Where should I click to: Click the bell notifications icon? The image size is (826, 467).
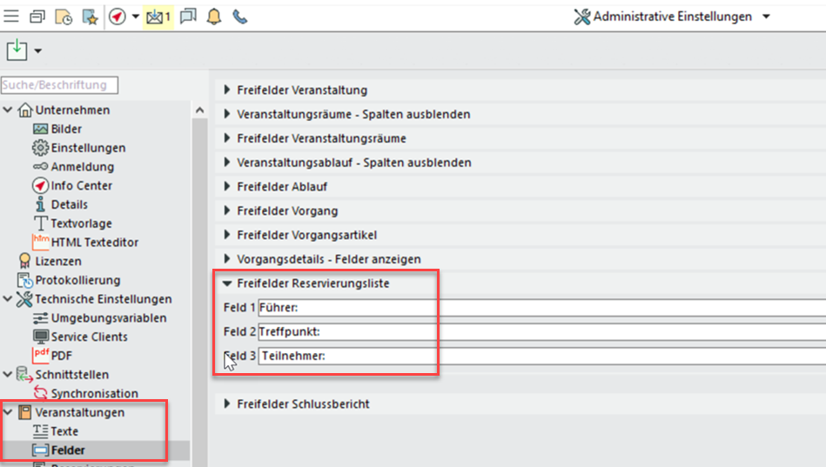[214, 17]
